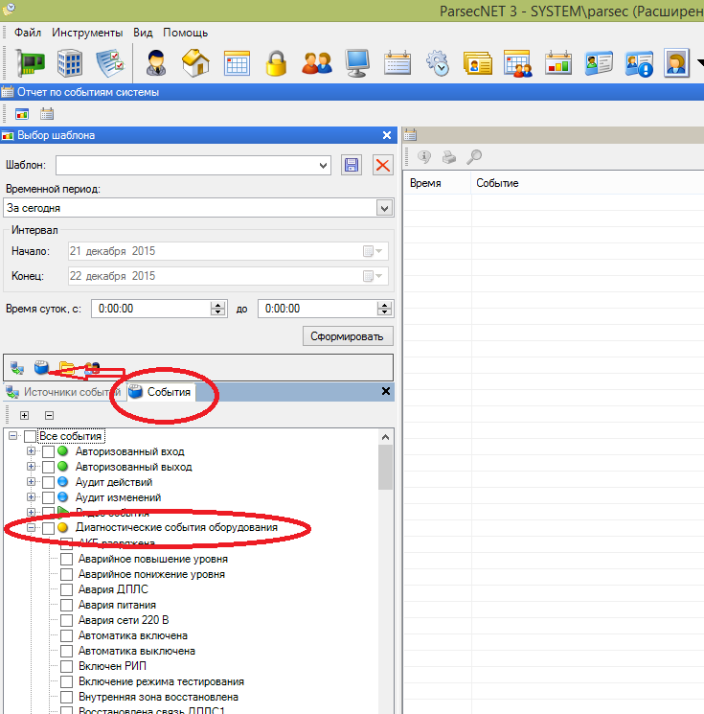Image resolution: width=704 pixels, height=714 pixels.
Task: Increase start time with spinner up arrow
Action: [x=218, y=305]
